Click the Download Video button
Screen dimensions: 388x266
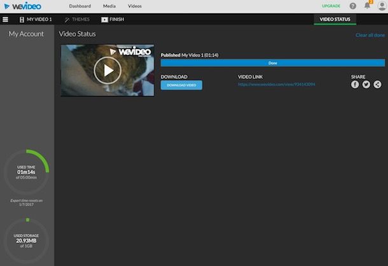[x=181, y=85]
